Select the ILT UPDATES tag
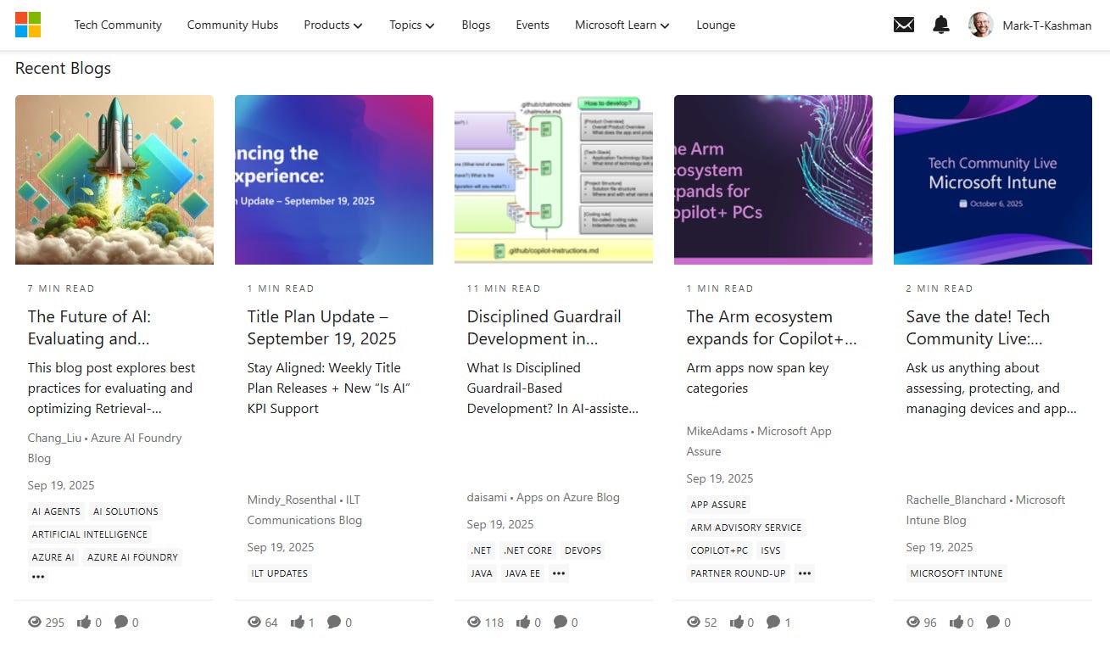Image resolution: width=1110 pixels, height=648 pixels. (280, 573)
